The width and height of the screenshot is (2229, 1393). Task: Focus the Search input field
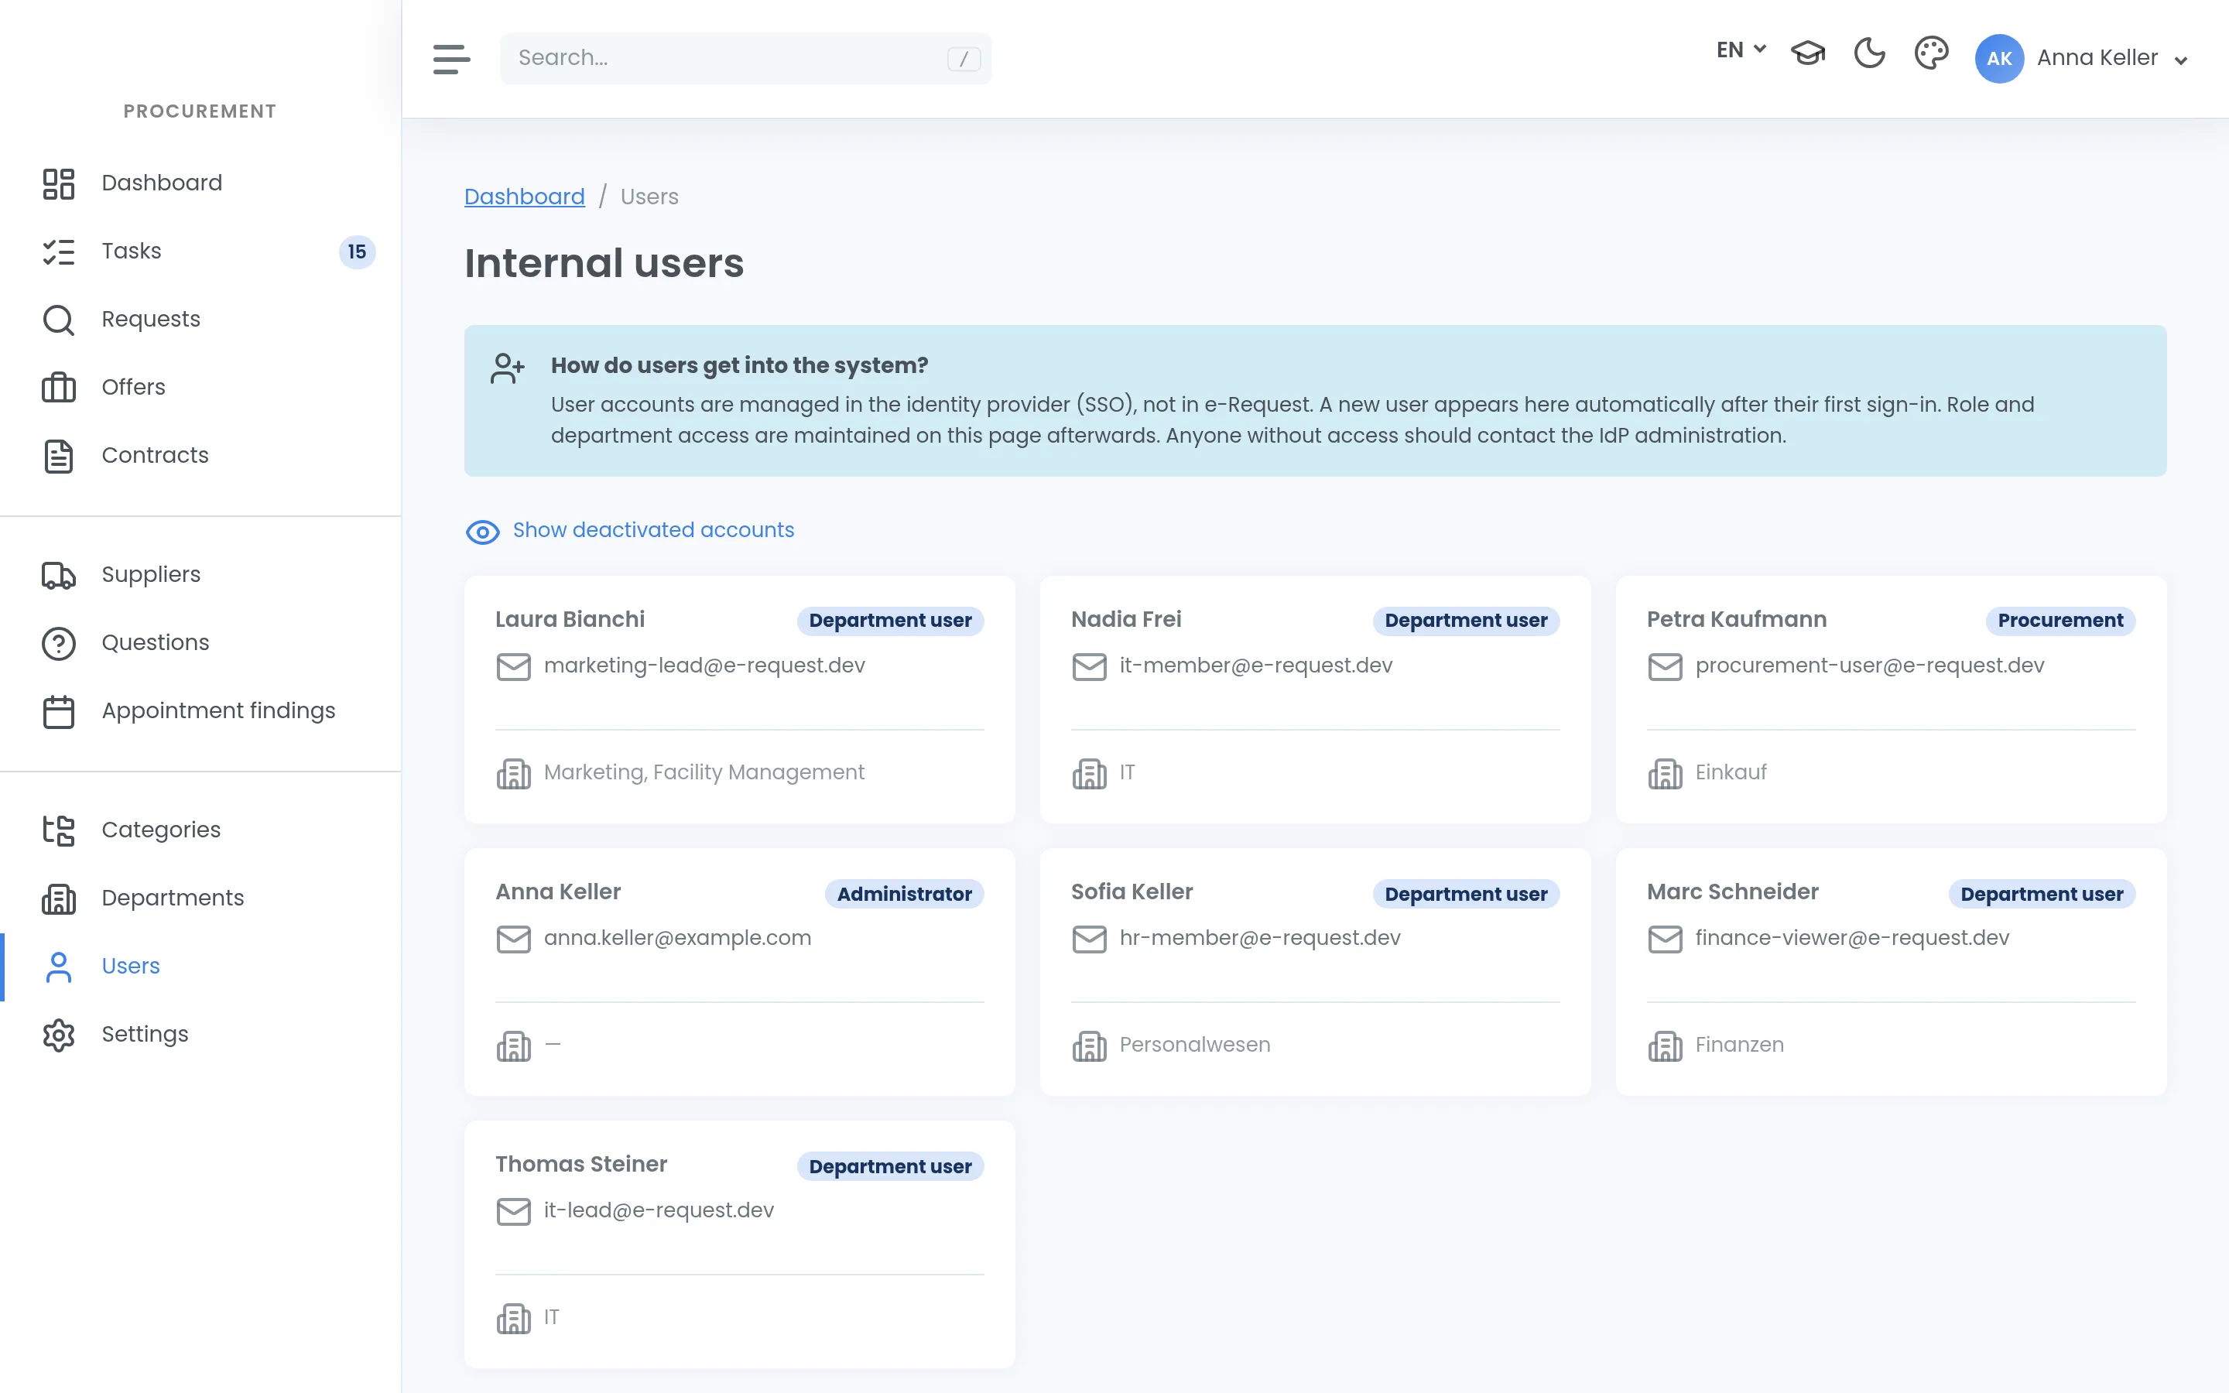(x=745, y=59)
